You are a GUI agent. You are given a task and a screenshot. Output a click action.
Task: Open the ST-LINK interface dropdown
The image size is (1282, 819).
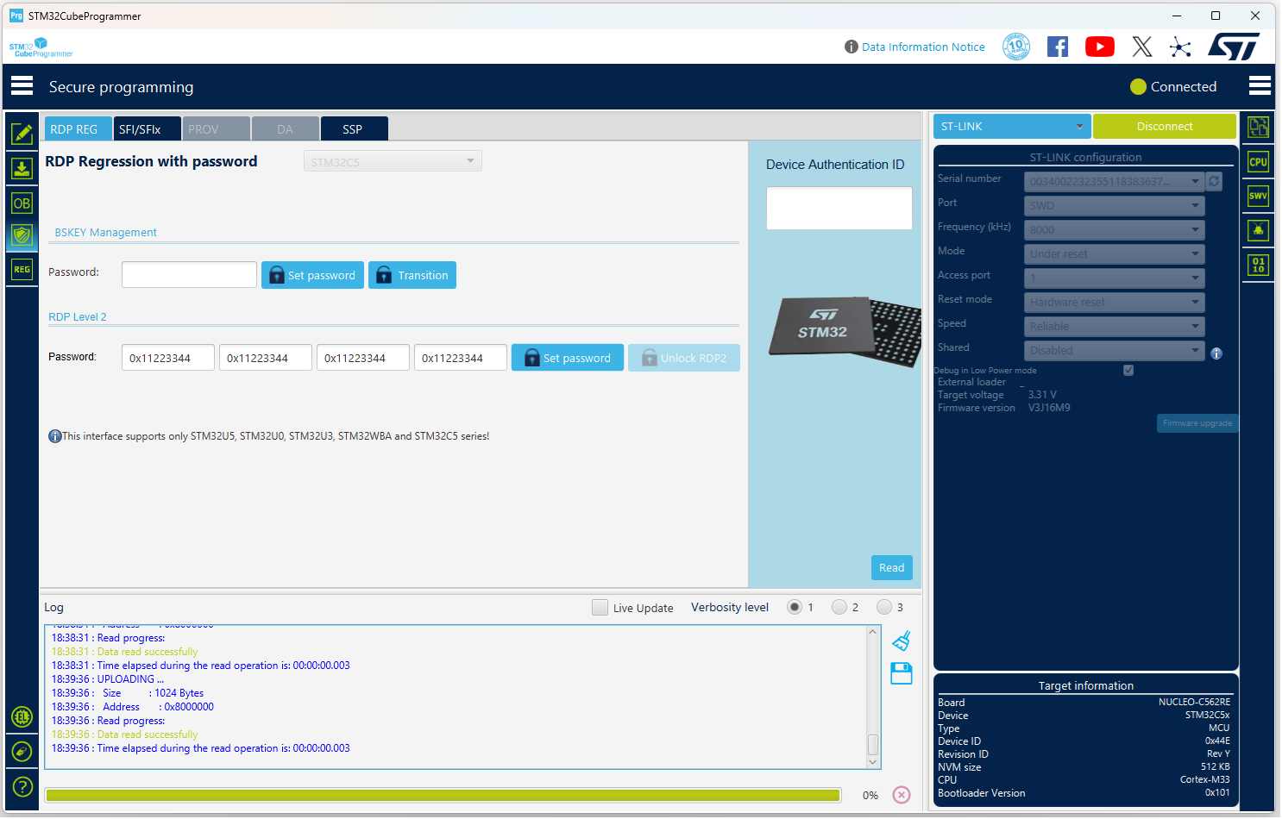pyautogui.click(x=1012, y=126)
